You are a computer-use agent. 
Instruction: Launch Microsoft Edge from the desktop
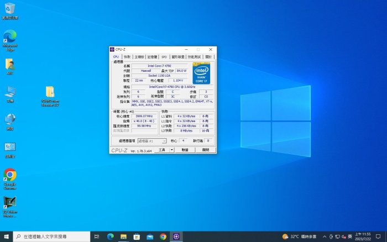[x=10, y=40]
